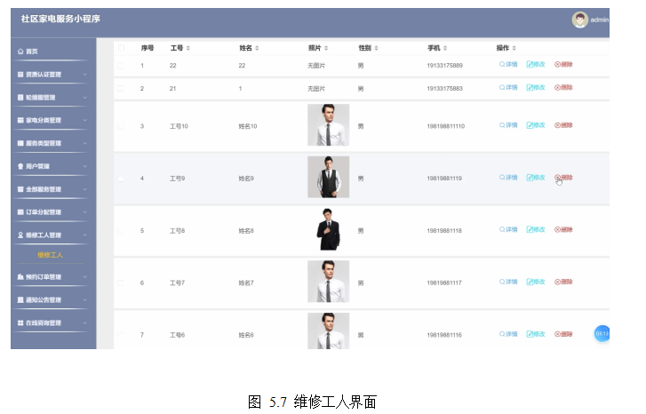
Task: Expand 轮播图管理 with its chevron
Action: click(85, 98)
